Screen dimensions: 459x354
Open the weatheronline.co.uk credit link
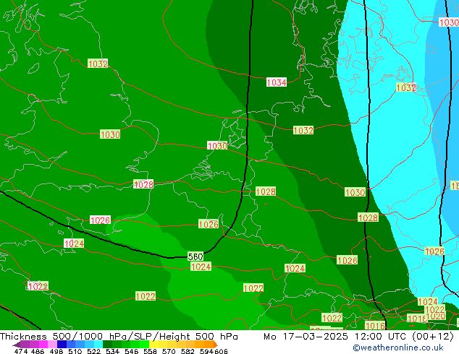point(398,347)
